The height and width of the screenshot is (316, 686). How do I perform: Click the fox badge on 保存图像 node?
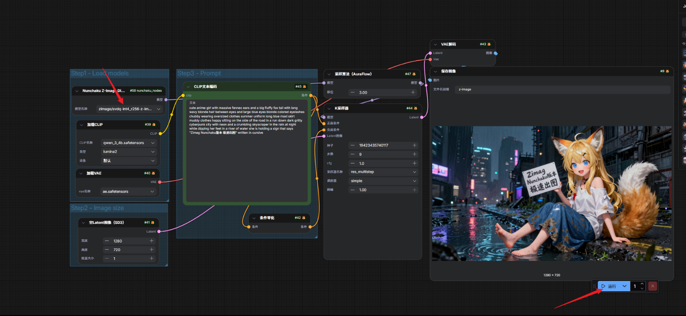pos(667,71)
